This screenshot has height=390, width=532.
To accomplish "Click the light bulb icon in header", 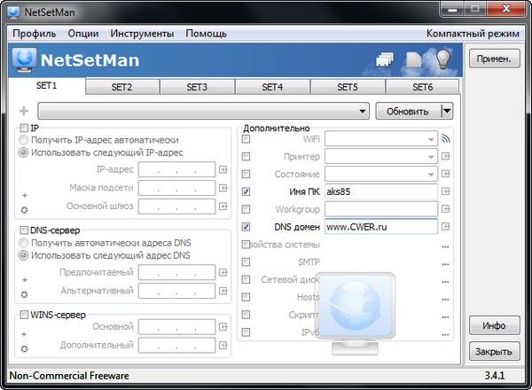I will pyautogui.click(x=442, y=60).
